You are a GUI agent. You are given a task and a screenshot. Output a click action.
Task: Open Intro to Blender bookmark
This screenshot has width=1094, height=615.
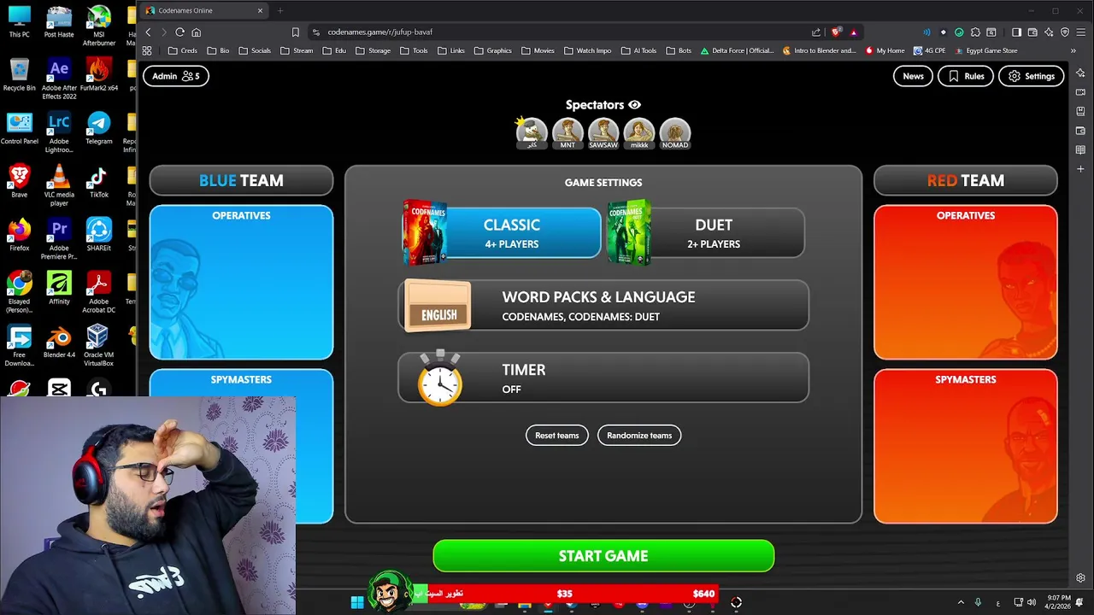819,50
